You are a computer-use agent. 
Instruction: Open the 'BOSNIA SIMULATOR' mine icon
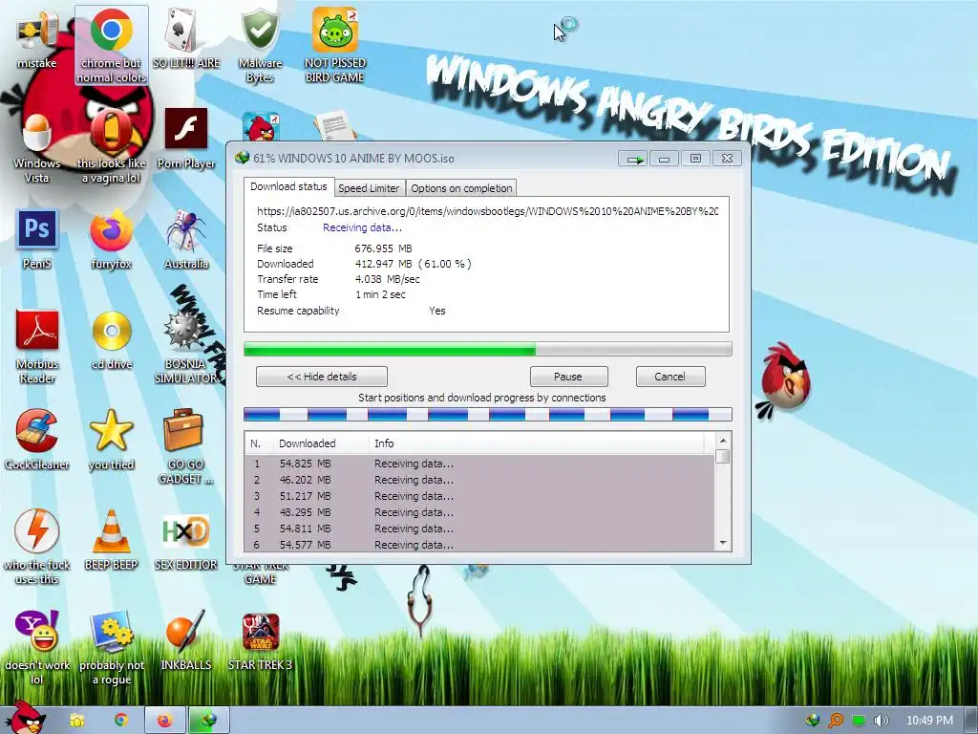[186, 346]
